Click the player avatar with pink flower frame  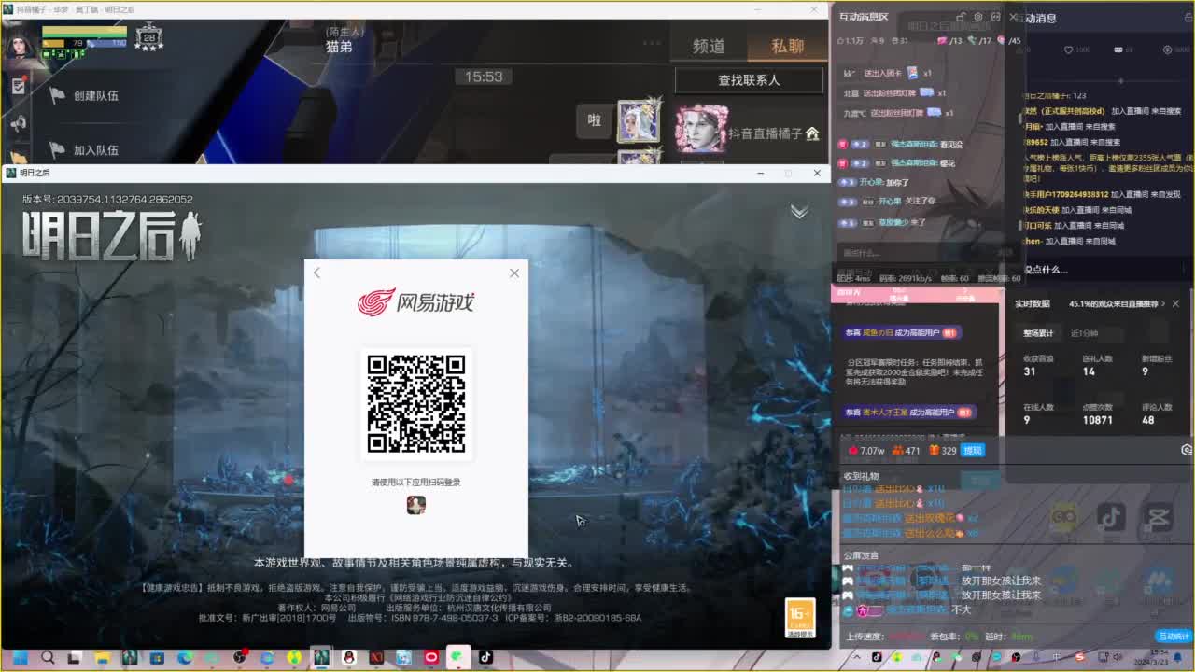point(701,128)
